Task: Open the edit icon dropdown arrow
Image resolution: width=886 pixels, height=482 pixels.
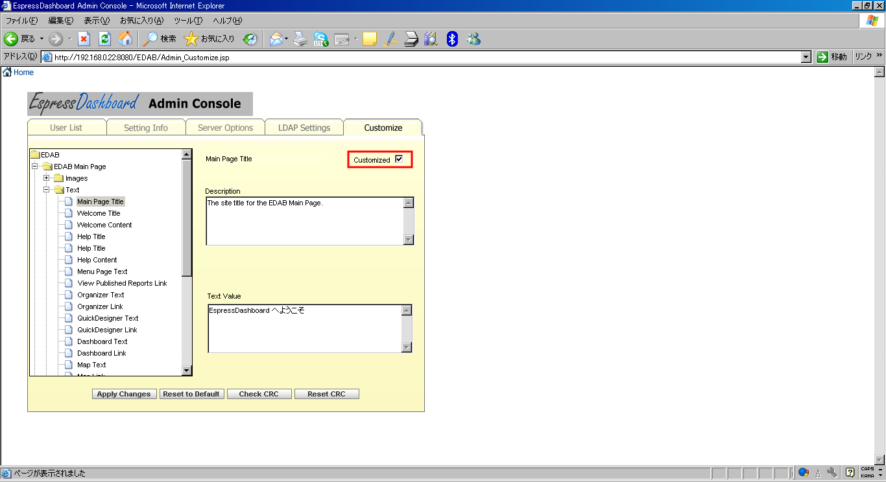Action: click(x=356, y=39)
